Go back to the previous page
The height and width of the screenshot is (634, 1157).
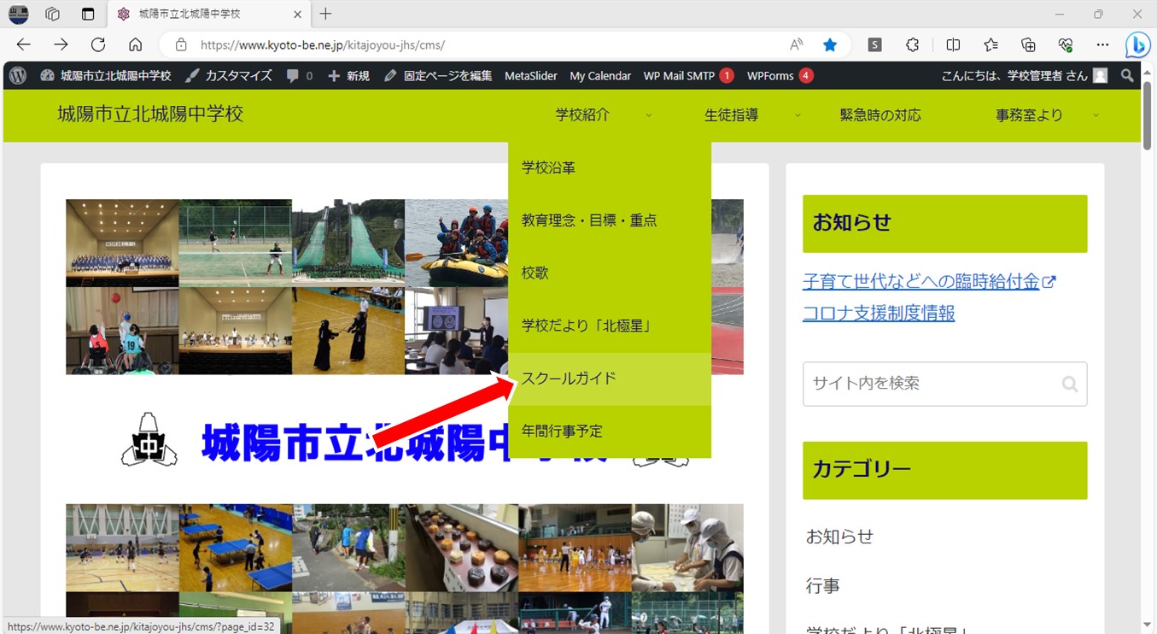coord(23,44)
